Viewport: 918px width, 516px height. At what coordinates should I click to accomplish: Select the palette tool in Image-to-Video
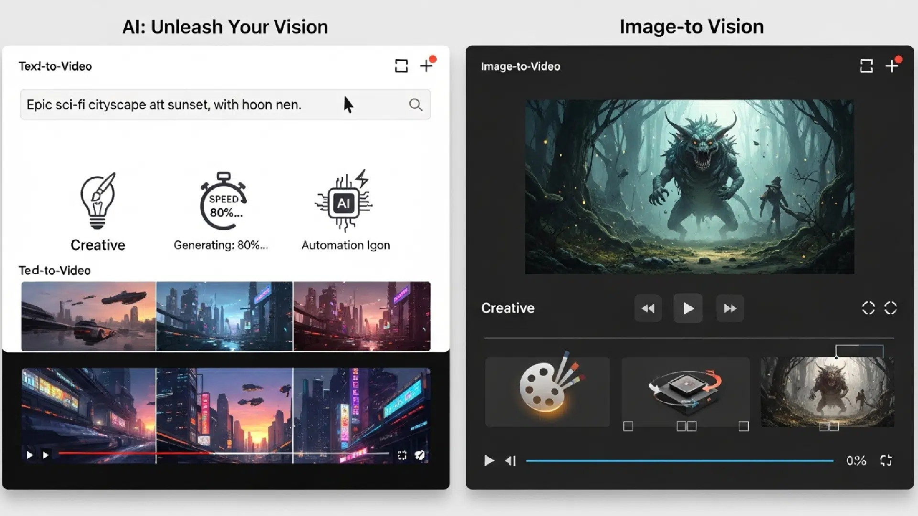tap(547, 392)
